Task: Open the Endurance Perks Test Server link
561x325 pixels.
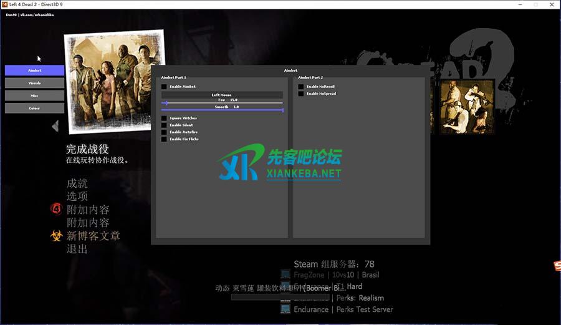Action: tap(343, 309)
